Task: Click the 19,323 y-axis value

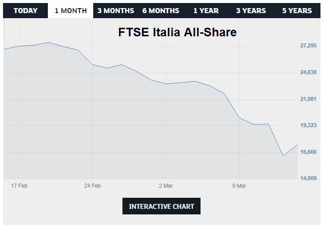Action: pyautogui.click(x=308, y=125)
